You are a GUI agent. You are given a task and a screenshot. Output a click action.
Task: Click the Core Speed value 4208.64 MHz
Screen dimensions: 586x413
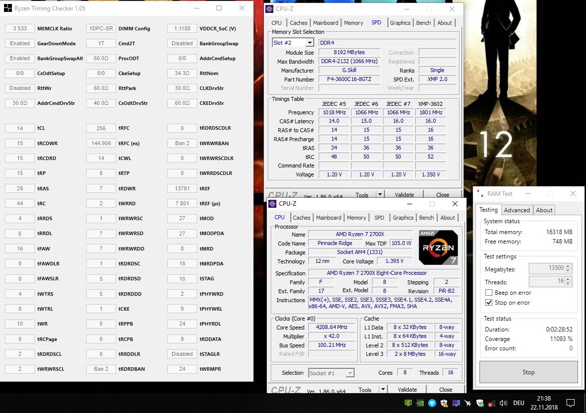click(x=332, y=327)
